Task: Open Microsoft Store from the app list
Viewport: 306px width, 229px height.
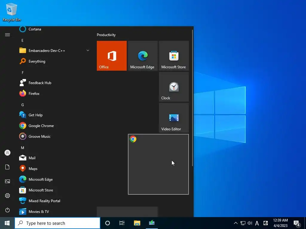Action: tap(55, 190)
